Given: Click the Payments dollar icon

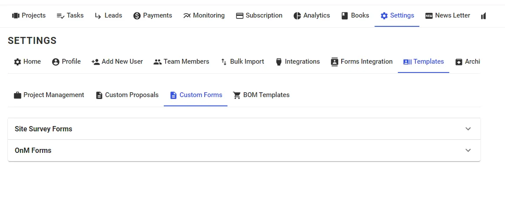Looking at the screenshot, I should 137,16.
